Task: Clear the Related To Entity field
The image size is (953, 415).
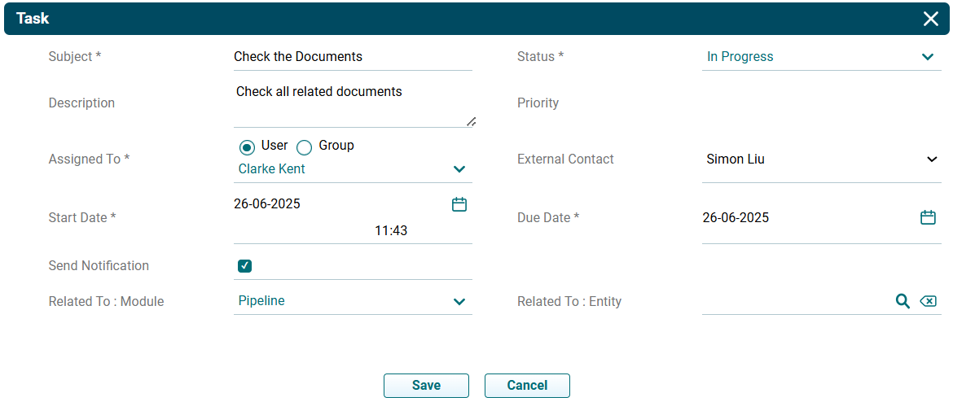Action: (x=928, y=301)
